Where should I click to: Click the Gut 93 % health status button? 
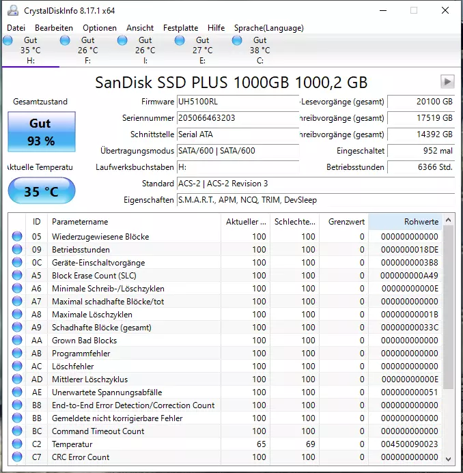pos(42,132)
